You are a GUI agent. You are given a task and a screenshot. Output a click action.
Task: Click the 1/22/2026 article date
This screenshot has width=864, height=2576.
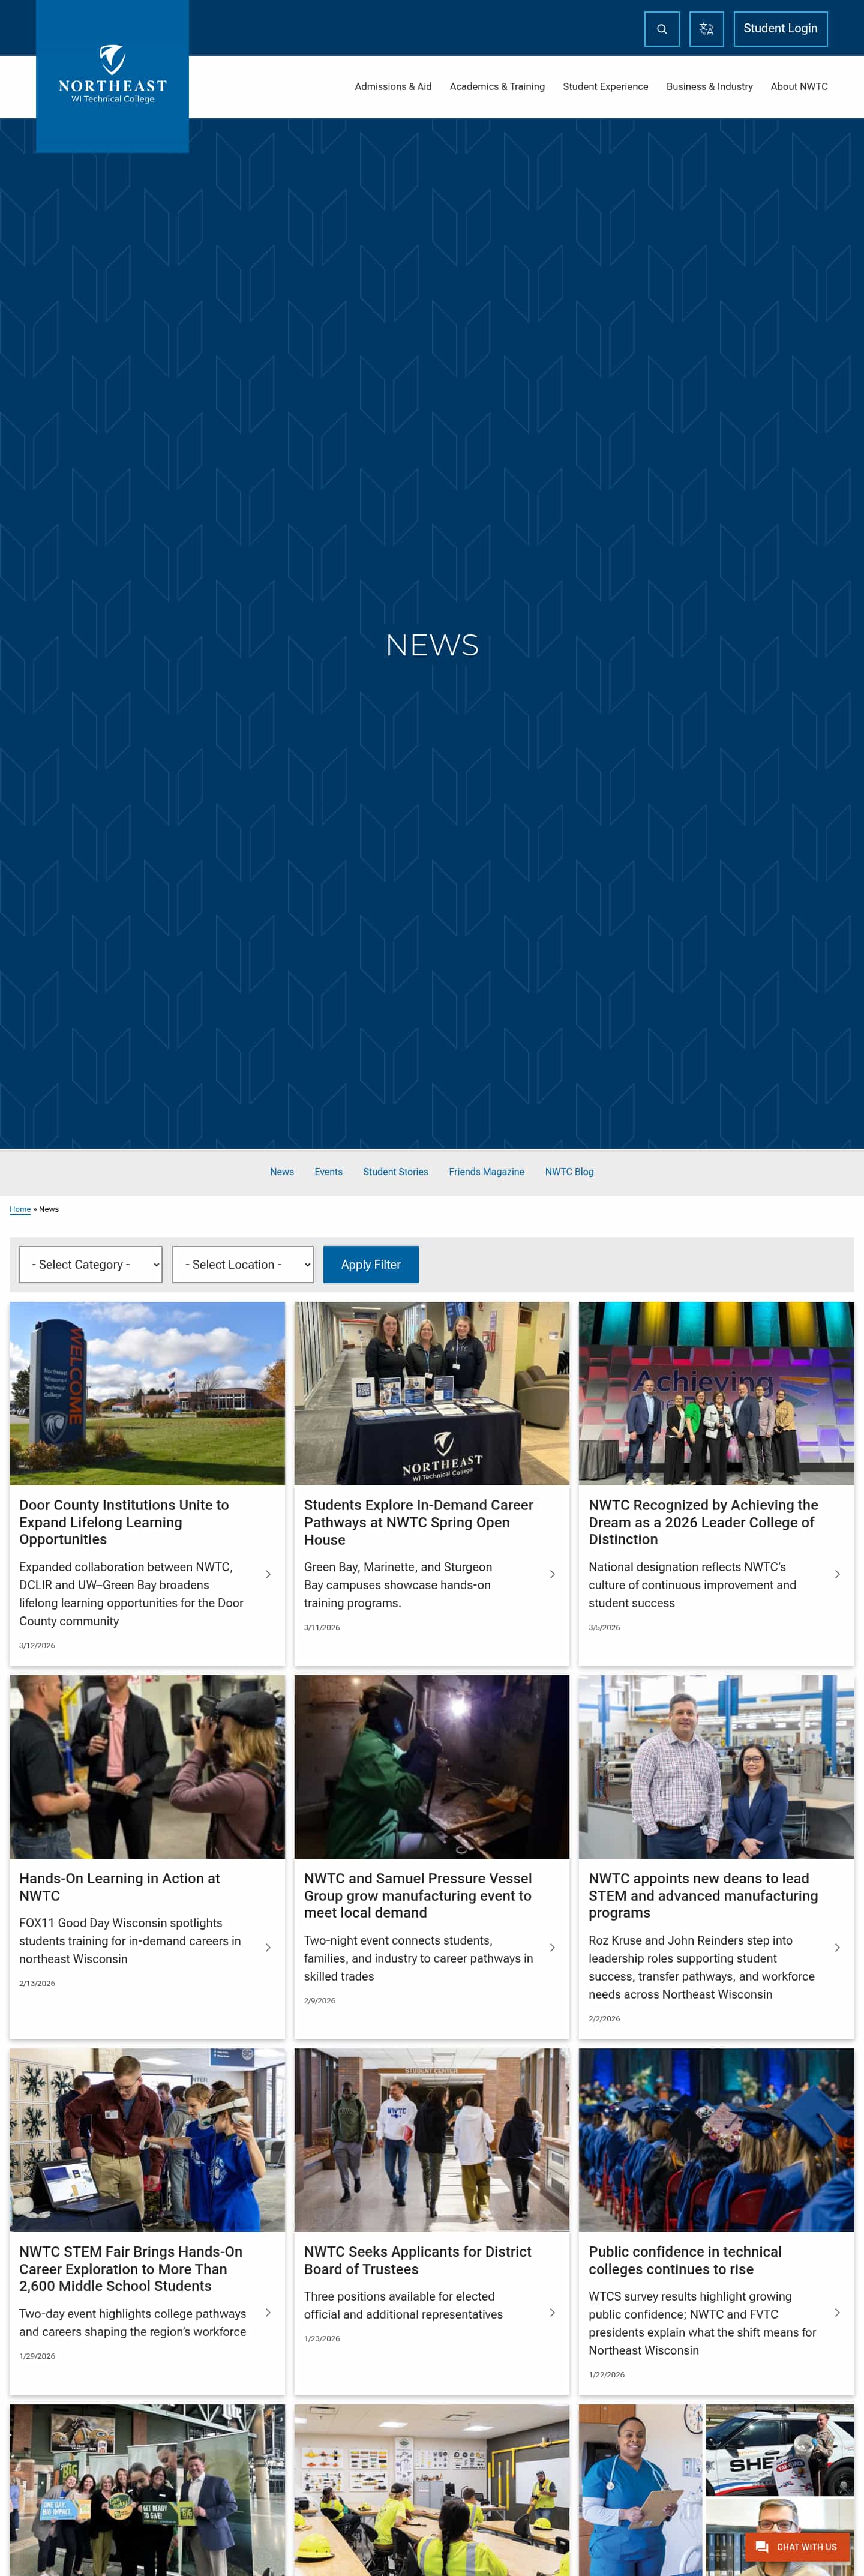pyautogui.click(x=607, y=2374)
